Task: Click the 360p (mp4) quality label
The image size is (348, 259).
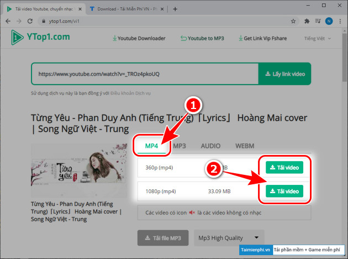Action: click(x=159, y=167)
